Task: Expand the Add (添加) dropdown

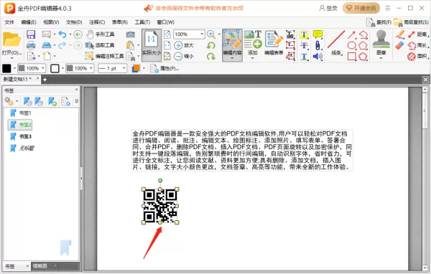Action: [253, 58]
